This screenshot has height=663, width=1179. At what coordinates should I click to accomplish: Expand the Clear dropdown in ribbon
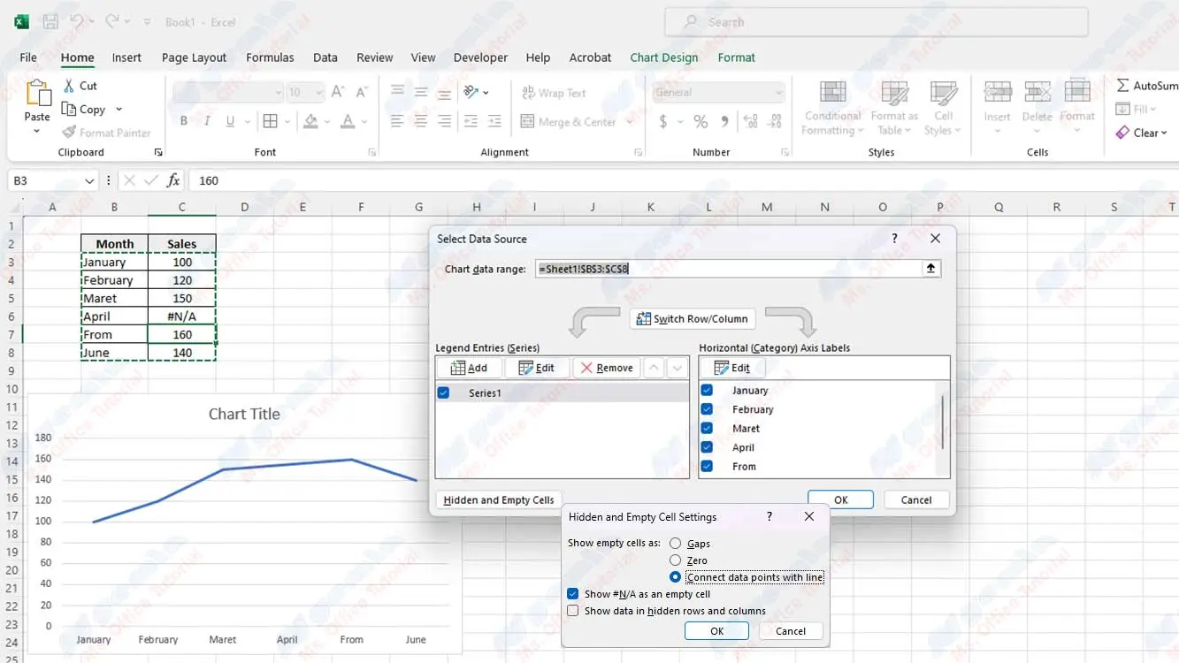1164,133
